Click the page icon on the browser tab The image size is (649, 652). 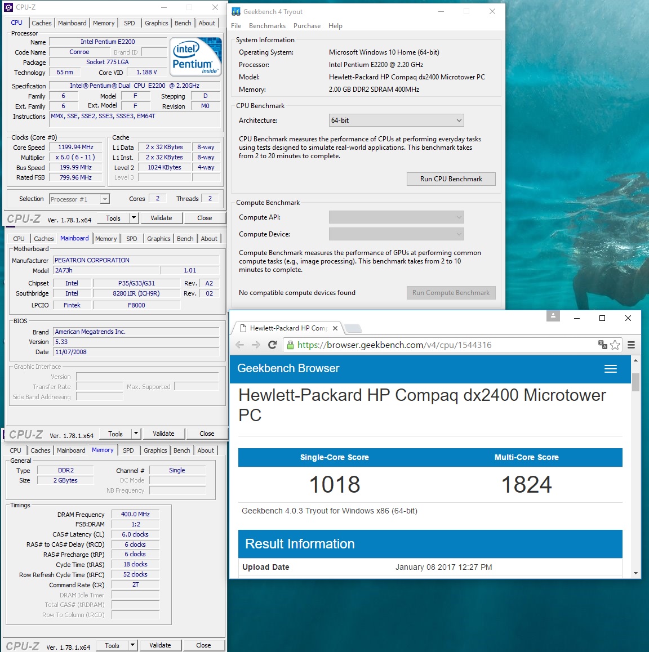point(244,328)
